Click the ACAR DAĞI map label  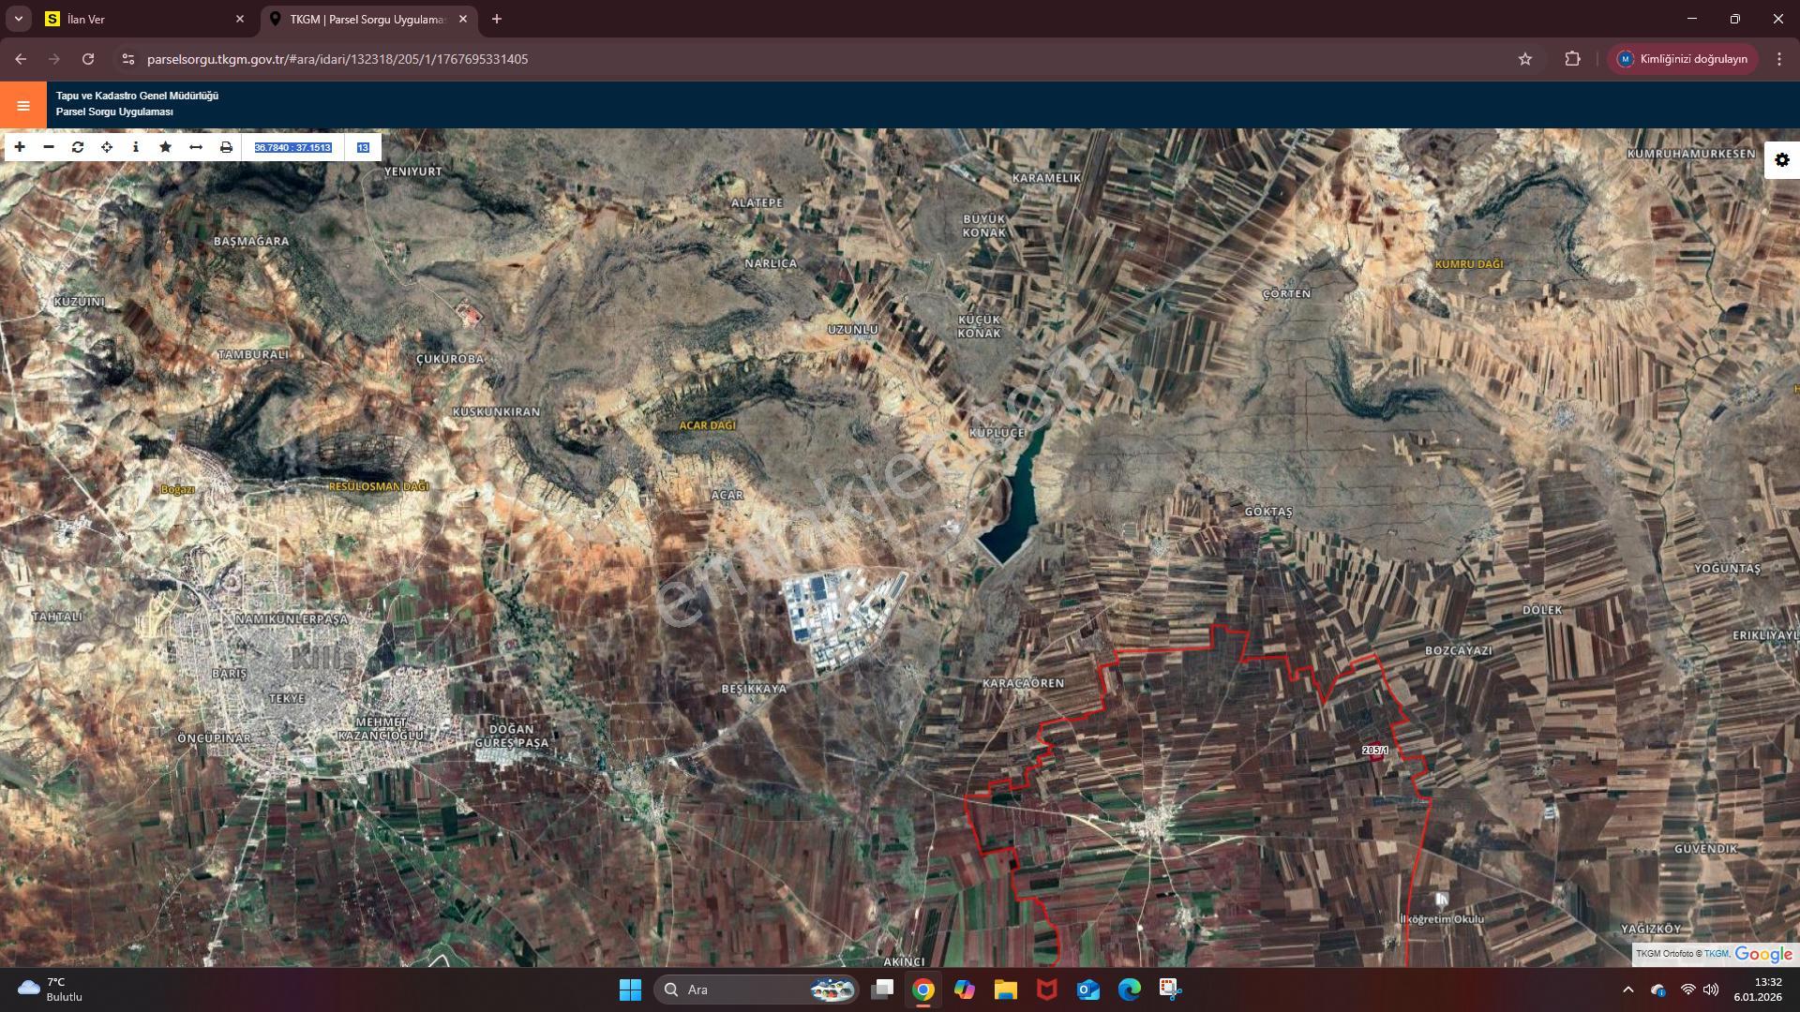[x=707, y=425]
